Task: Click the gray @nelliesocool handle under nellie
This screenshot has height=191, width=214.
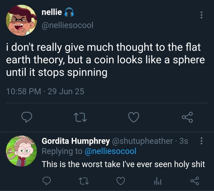Action: point(67,25)
